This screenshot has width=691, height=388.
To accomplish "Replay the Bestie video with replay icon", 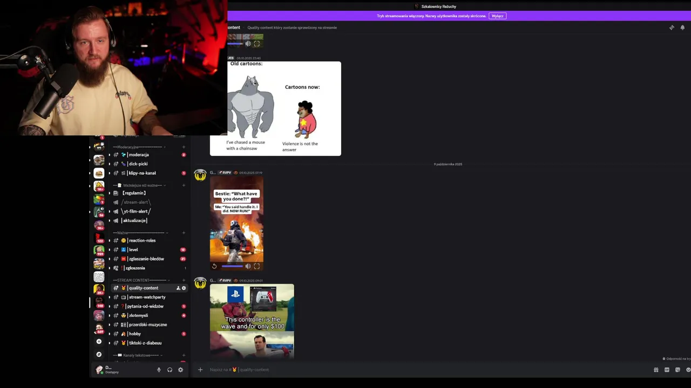I will click(214, 266).
